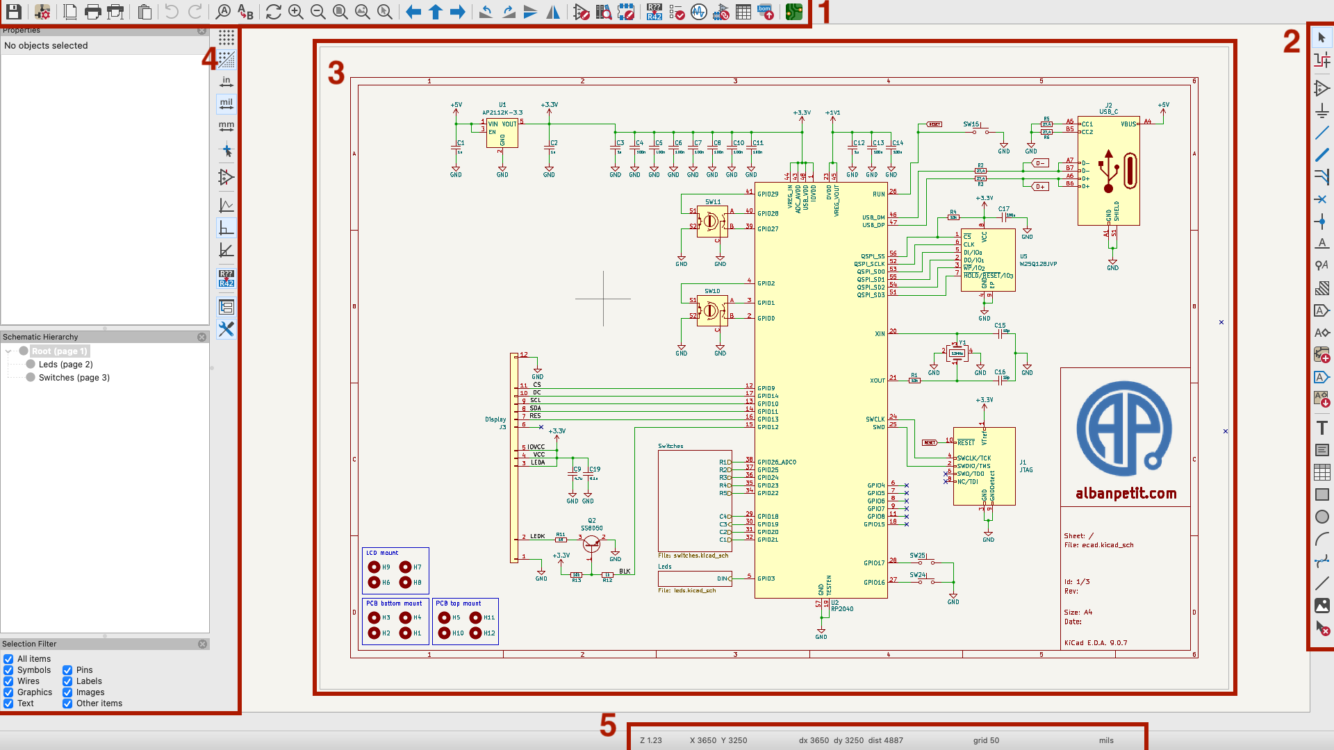Select Switches (page 3) sheet in hierarchy
Image resolution: width=1334 pixels, height=750 pixels.
[x=74, y=378]
